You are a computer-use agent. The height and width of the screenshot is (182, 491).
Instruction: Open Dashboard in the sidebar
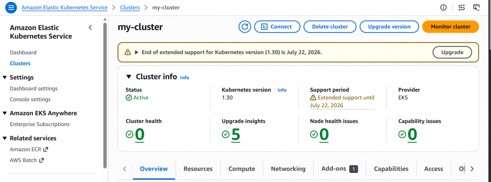point(23,53)
